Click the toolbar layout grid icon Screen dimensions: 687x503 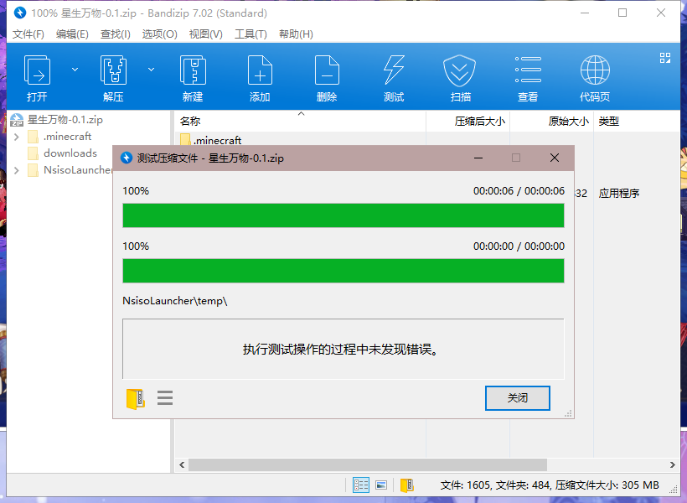tap(665, 58)
